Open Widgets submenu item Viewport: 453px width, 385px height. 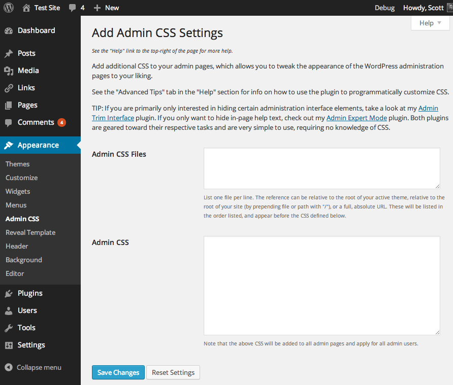click(x=18, y=191)
